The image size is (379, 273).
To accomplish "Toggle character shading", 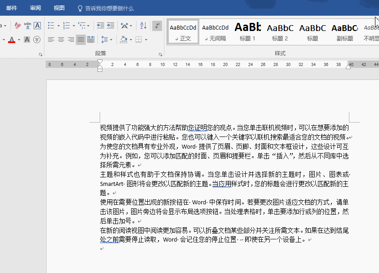I will (27, 40).
